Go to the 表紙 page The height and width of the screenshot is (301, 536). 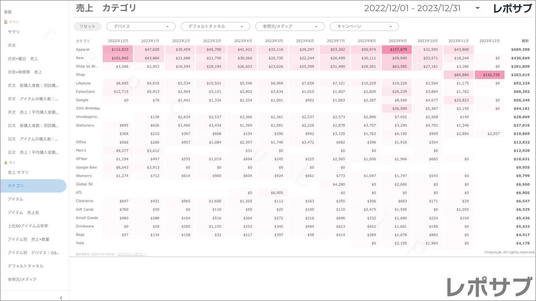tap(8, 12)
